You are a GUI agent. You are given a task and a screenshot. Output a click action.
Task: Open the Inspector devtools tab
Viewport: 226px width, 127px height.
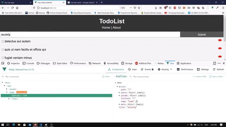(x=13, y=64)
